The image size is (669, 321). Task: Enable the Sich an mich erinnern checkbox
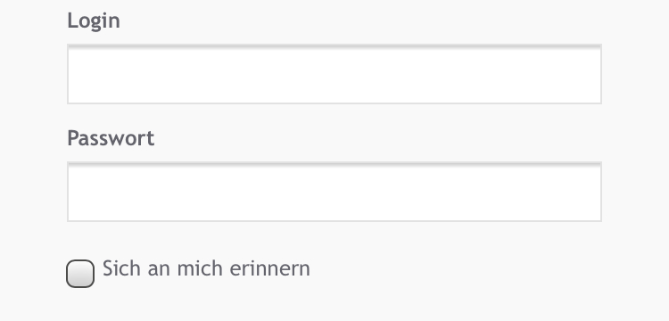coord(80,273)
